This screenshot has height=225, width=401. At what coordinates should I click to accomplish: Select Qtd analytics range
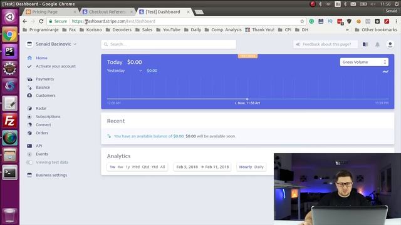tap(145, 167)
